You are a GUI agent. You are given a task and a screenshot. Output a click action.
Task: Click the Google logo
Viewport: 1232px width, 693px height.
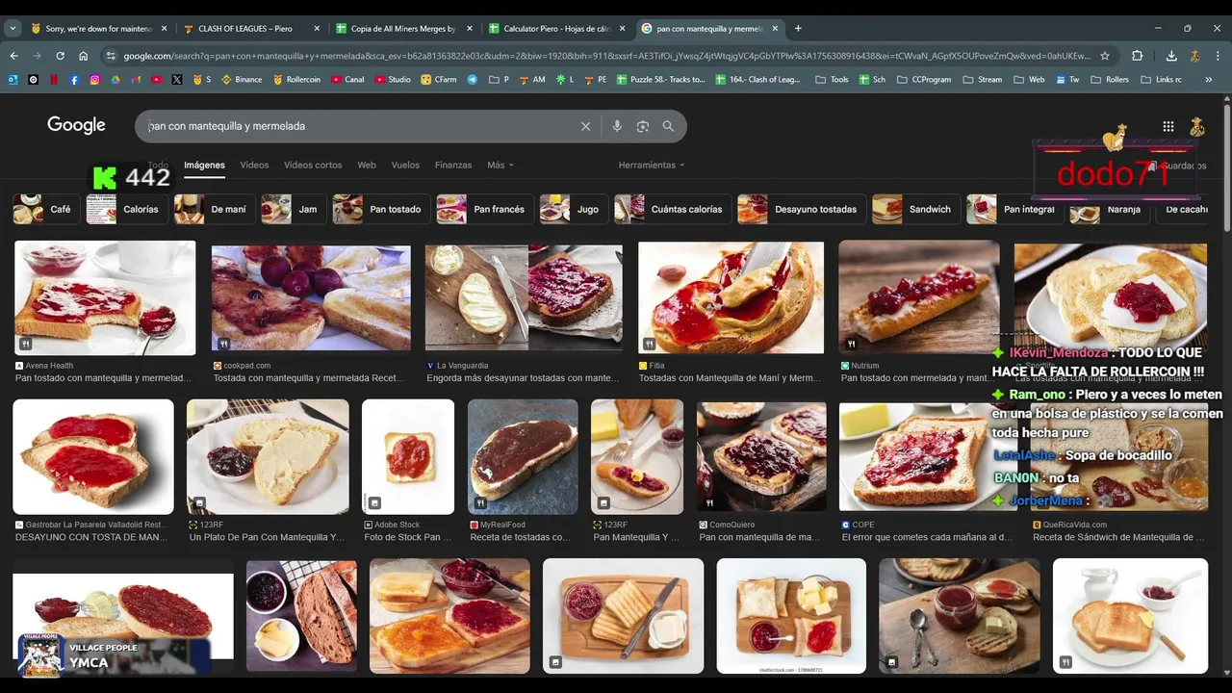(x=76, y=125)
